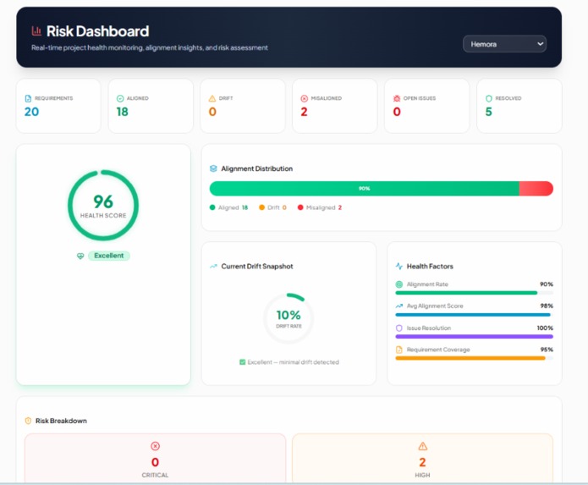This screenshot has width=588, height=485.
Task: Open the Critical risk card
Action: (x=156, y=458)
